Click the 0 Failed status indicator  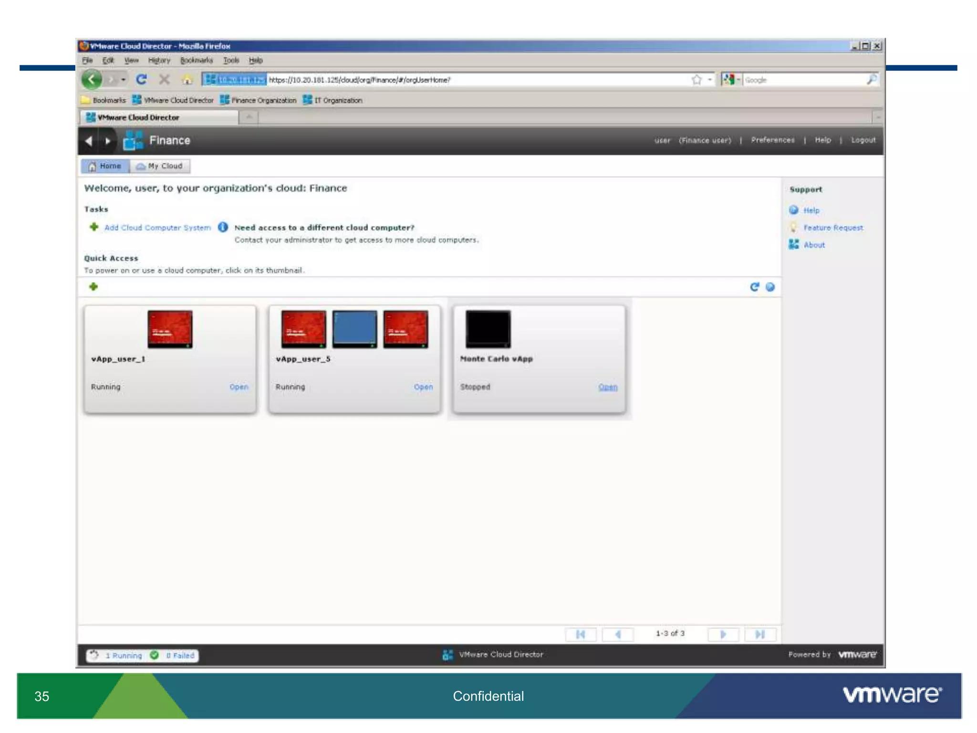(x=173, y=655)
